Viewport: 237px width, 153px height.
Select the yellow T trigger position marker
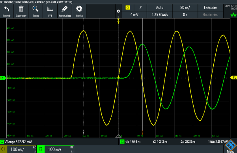pos(118,21)
